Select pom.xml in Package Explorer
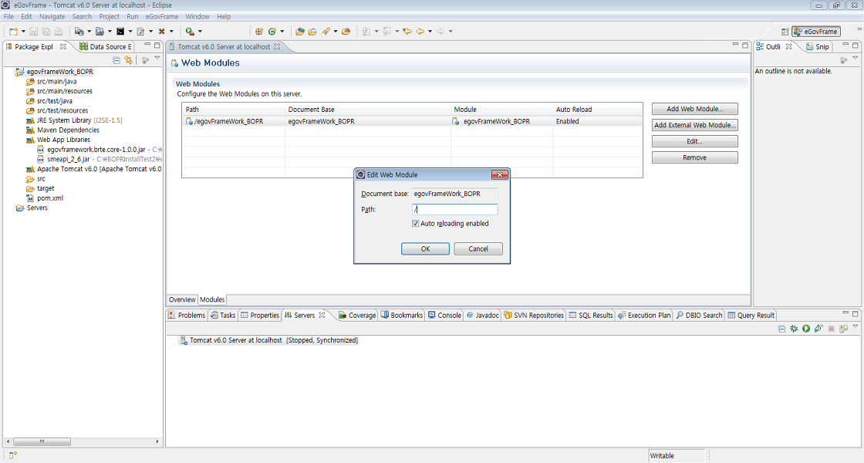This screenshot has height=463, width=864. (49, 198)
